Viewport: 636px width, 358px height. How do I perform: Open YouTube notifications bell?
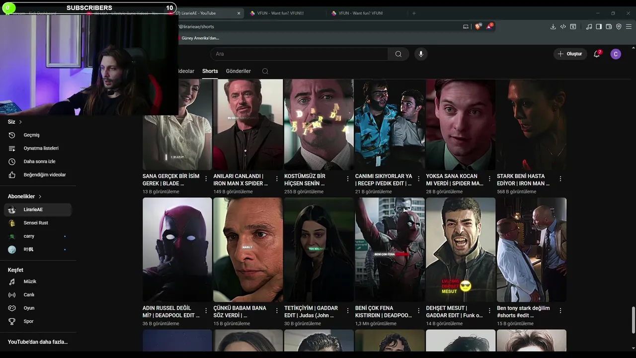pyautogui.click(x=597, y=54)
